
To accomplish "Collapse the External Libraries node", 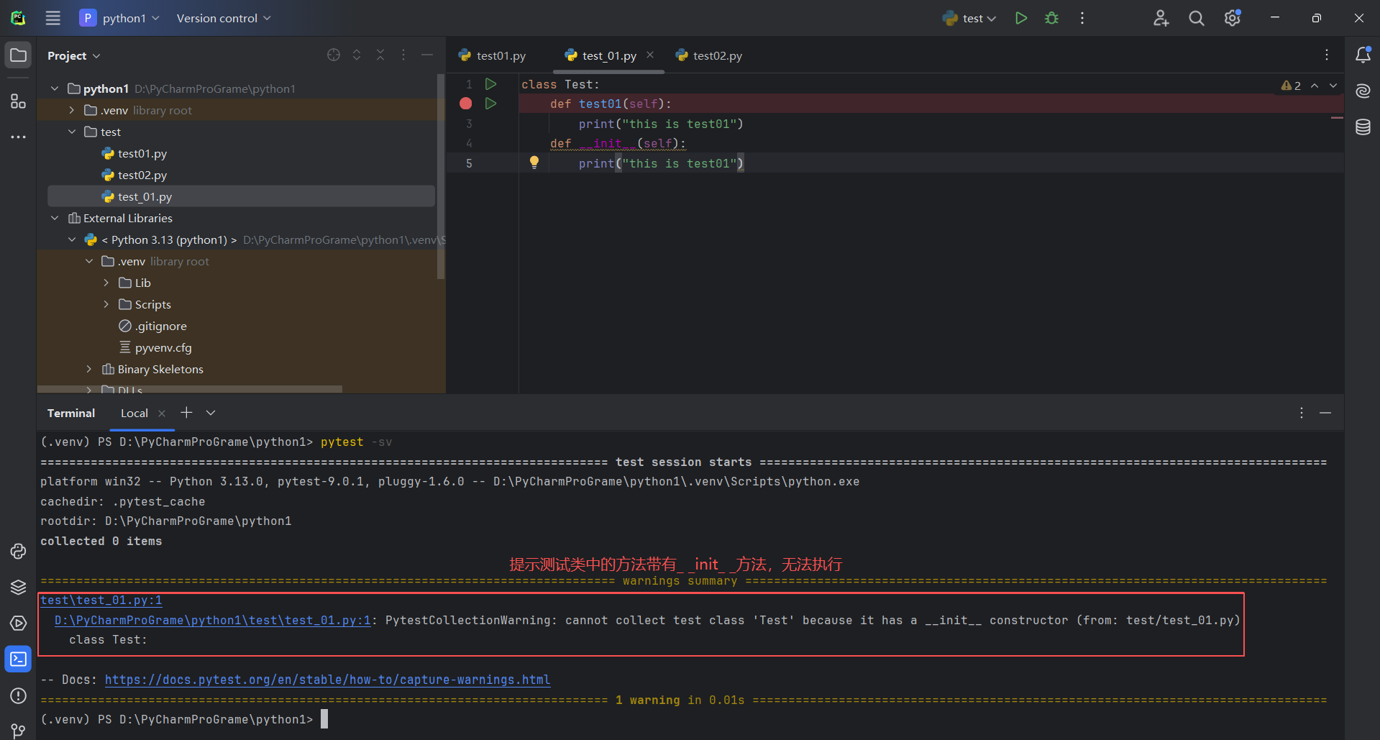I will (x=55, y=218).
